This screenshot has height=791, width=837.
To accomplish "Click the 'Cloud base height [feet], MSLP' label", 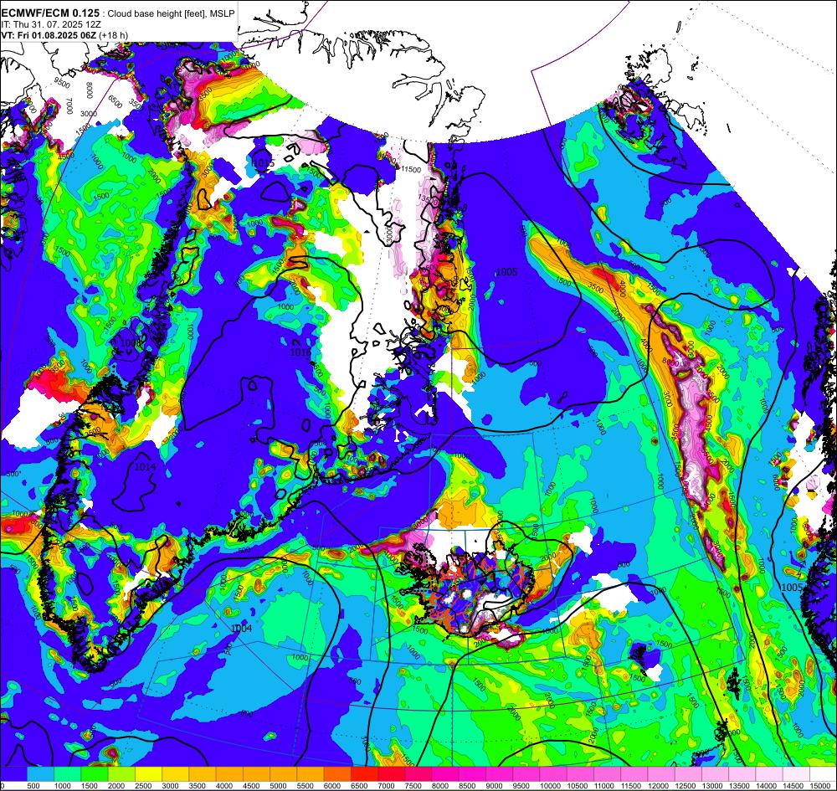I will point(171,14).
